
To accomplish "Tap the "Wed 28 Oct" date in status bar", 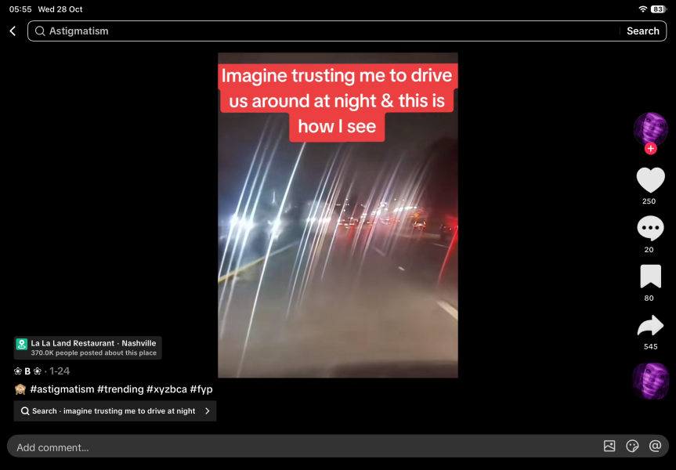I will [x=60, y=9].
